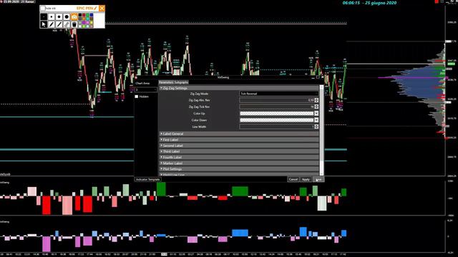Click the 'Chart Area' label
The height and width of the screenshot is (257, 458).
coord(142,84)
